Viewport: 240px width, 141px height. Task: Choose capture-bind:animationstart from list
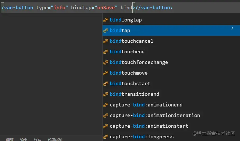[x=149, y=126]
